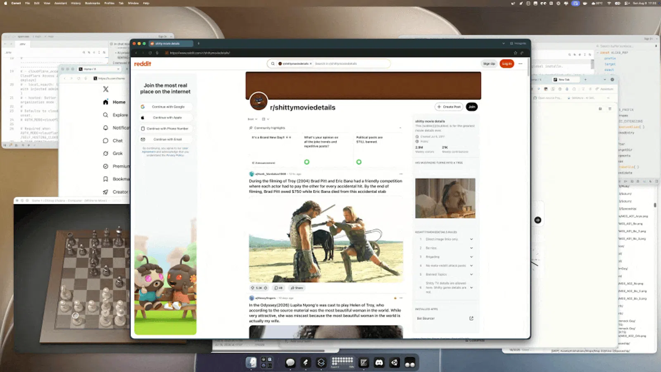This screenshot has height=372, width=661.
Task: Click the subreddit avatar image
Action: pyautogui.click(x=259, y=101)
